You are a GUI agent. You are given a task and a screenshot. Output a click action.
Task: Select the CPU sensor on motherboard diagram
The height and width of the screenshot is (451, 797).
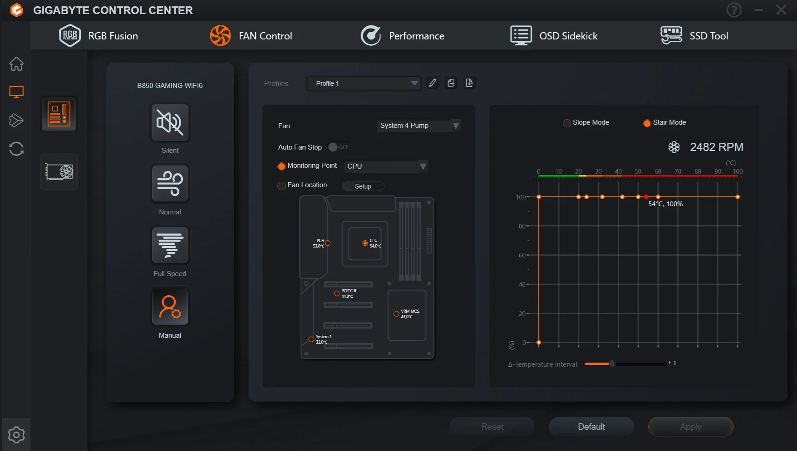click(x=365, y=243)
